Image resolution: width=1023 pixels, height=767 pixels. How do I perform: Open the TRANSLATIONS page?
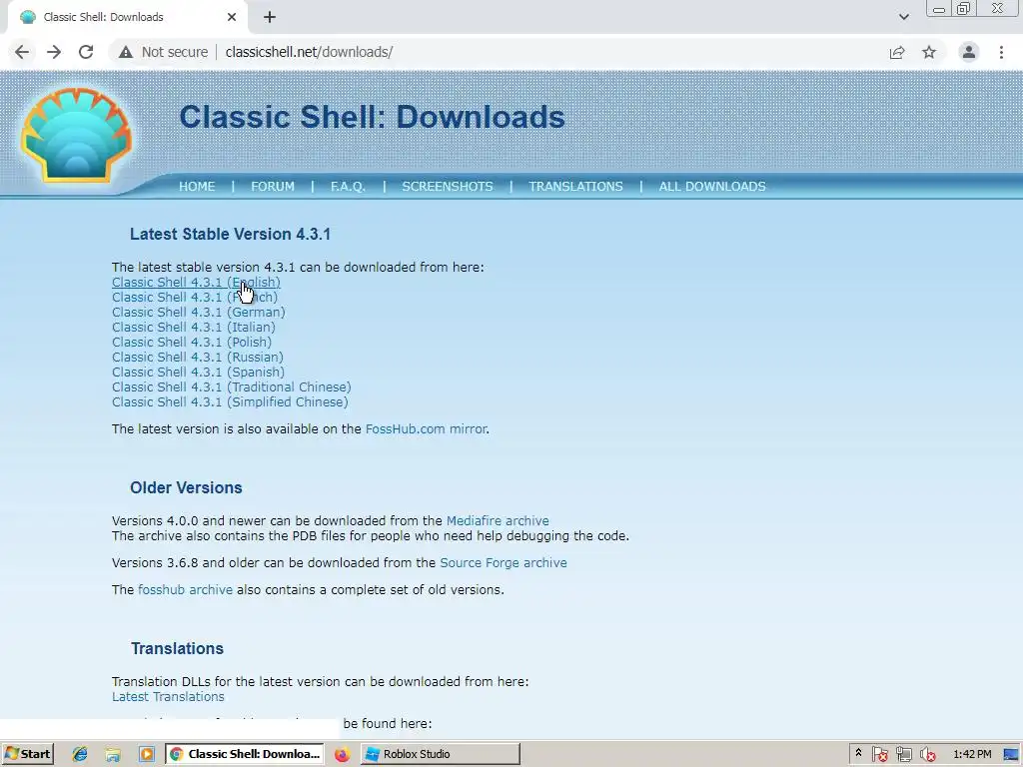pyautogui.click(x=575, y=187)
